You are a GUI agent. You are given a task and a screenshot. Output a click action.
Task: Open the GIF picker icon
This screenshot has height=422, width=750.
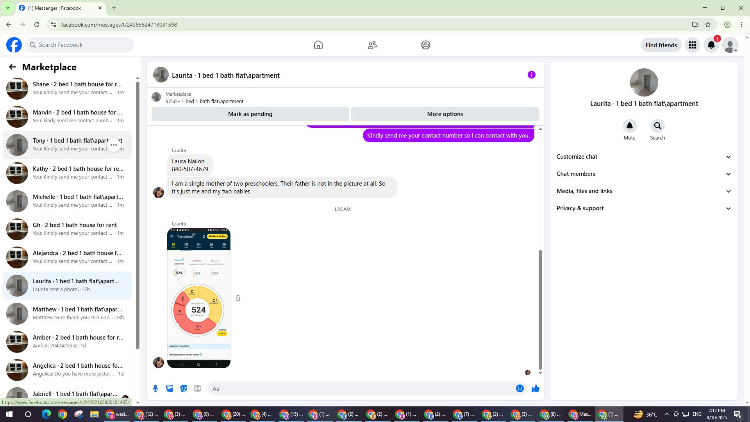pyautogui.click(x=198, y=388)
